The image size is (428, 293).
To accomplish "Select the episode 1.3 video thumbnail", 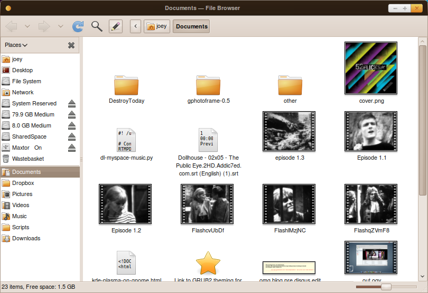I will click(x=289, y=131).
